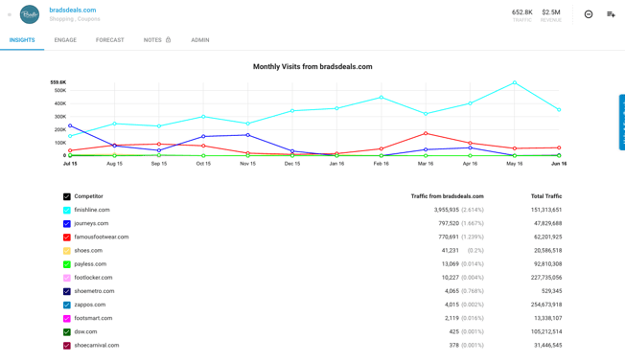Screen dimensions: 625x362
Task: Toggle the footsmart.com checkbox
Action: coord(67,319)
